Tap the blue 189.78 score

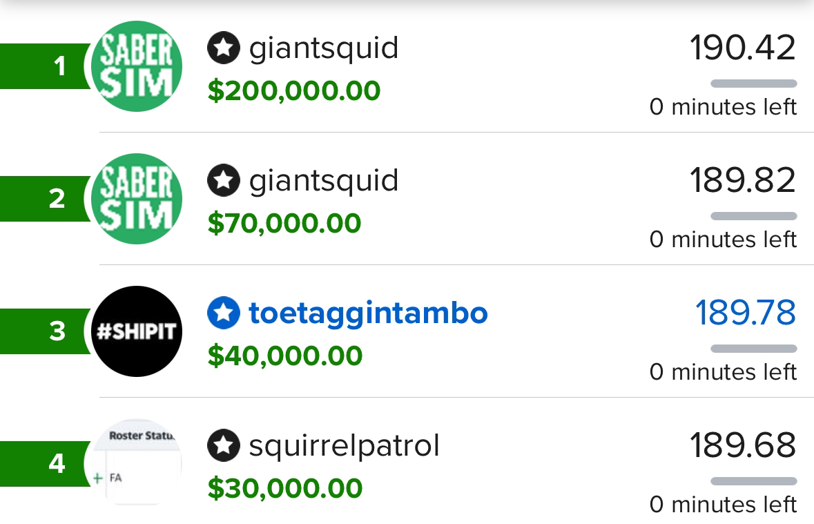click(745, 313)
